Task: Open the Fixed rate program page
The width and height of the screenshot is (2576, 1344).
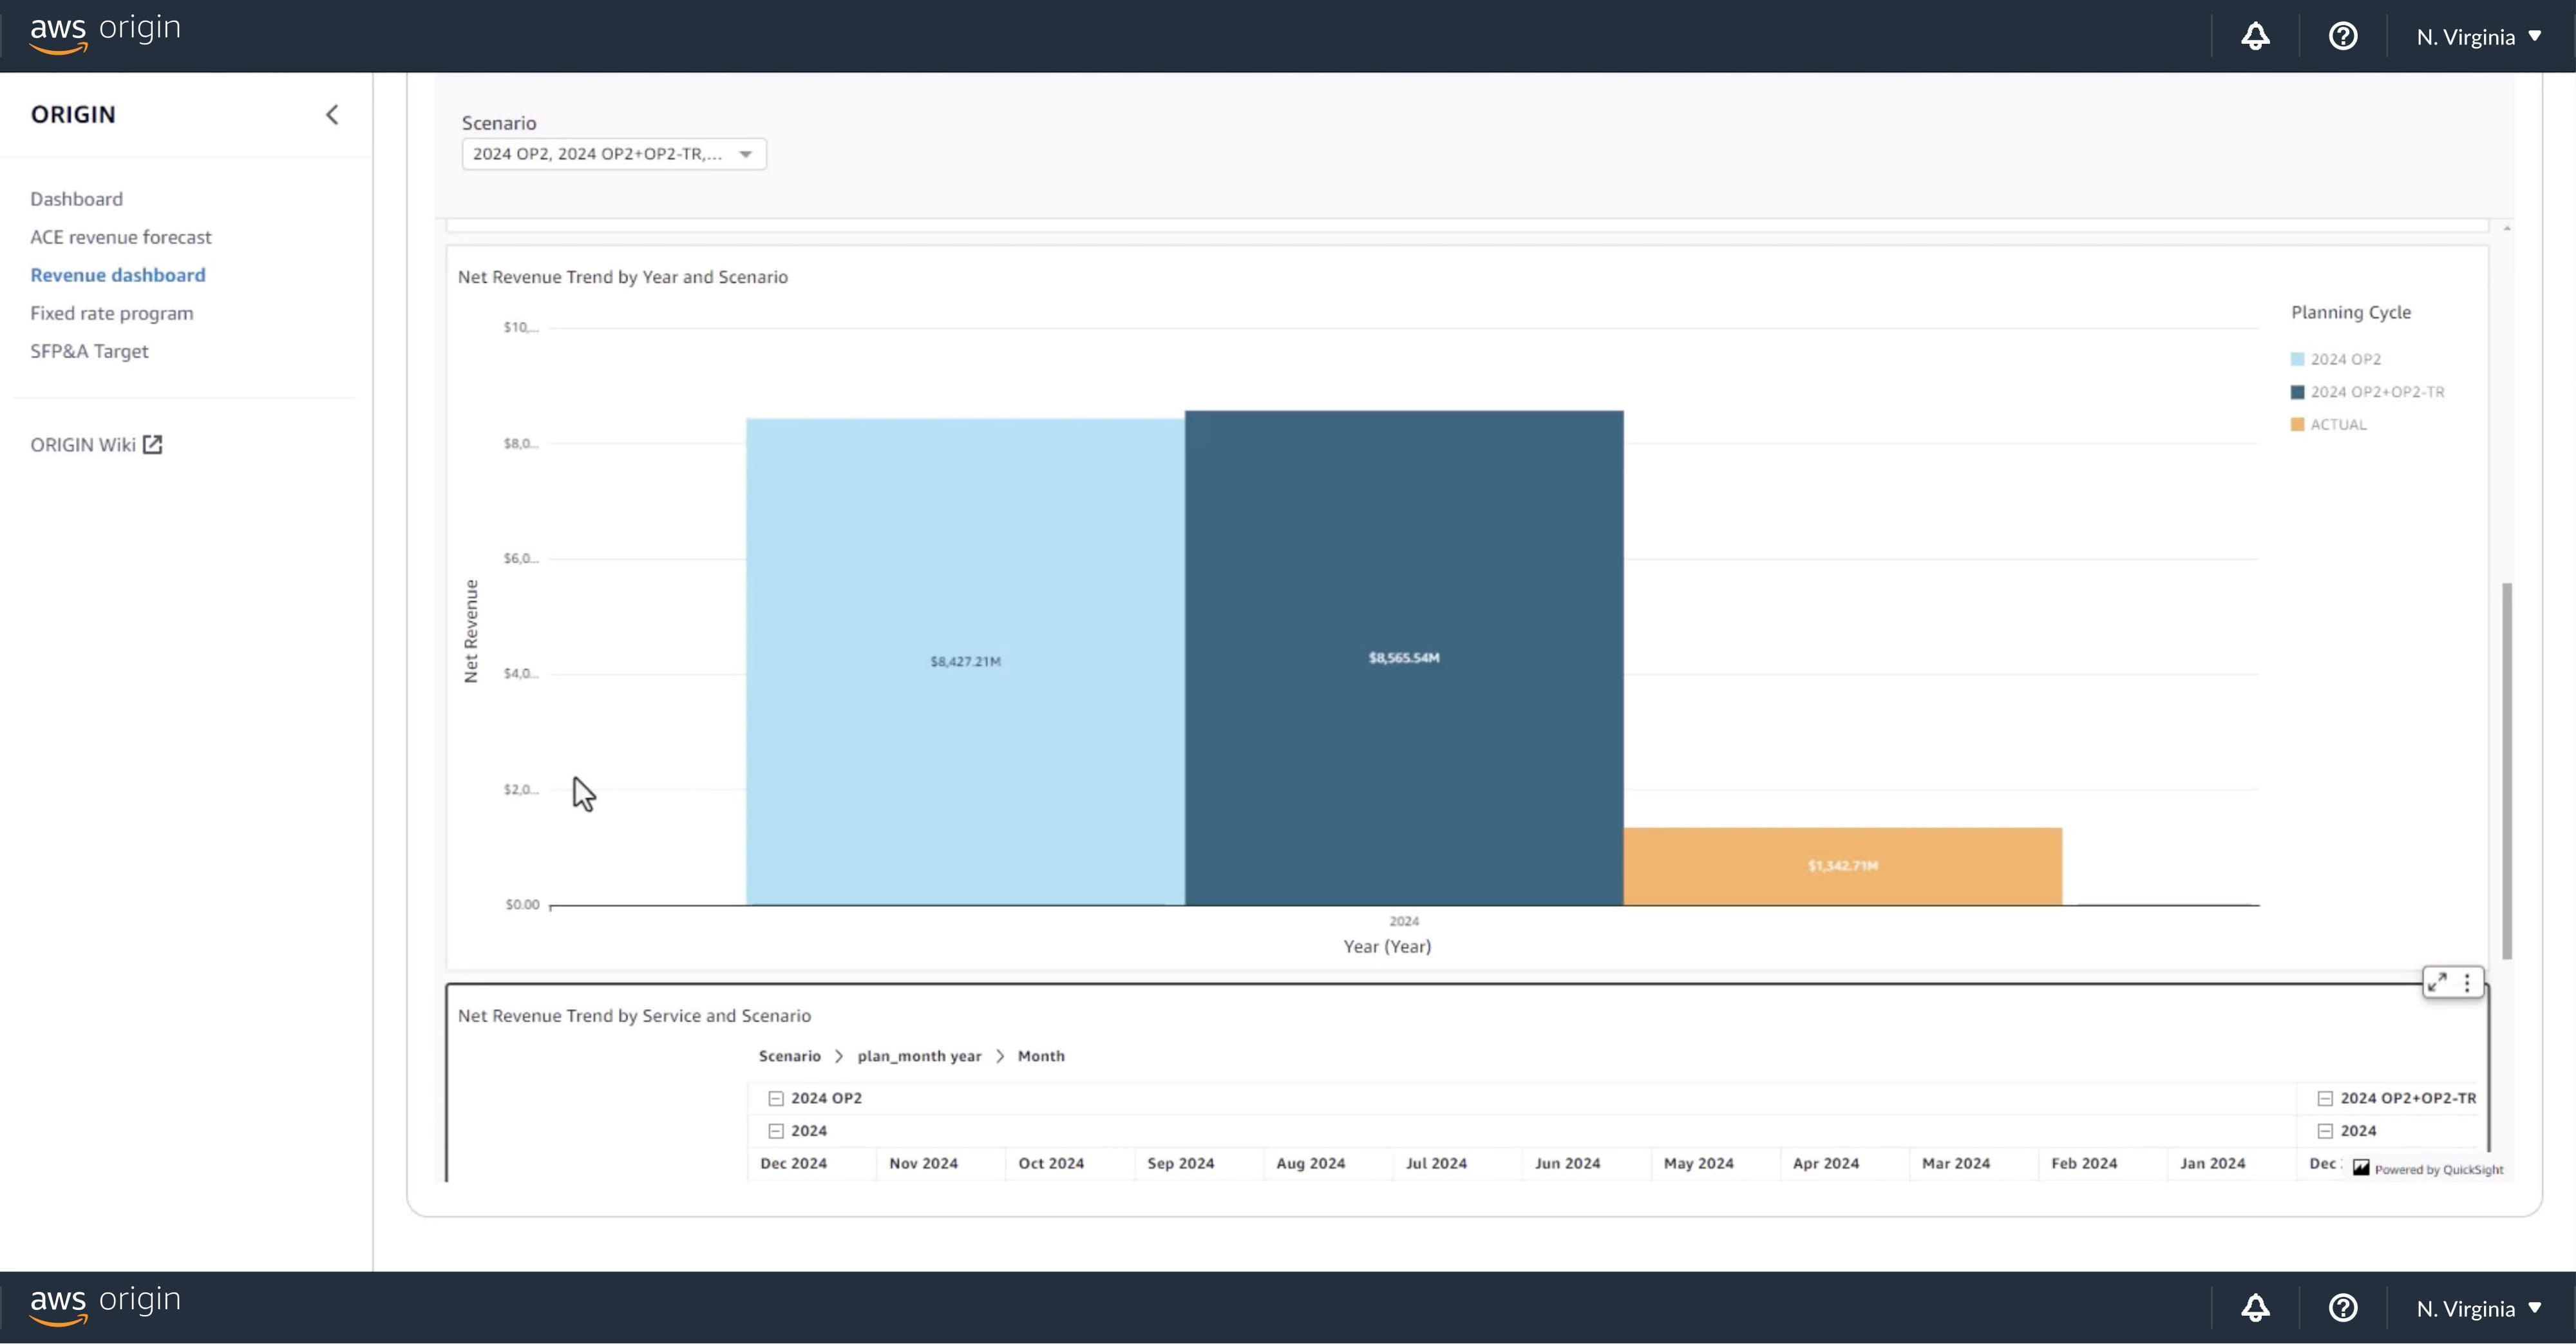Action: (x=112, y=313)
